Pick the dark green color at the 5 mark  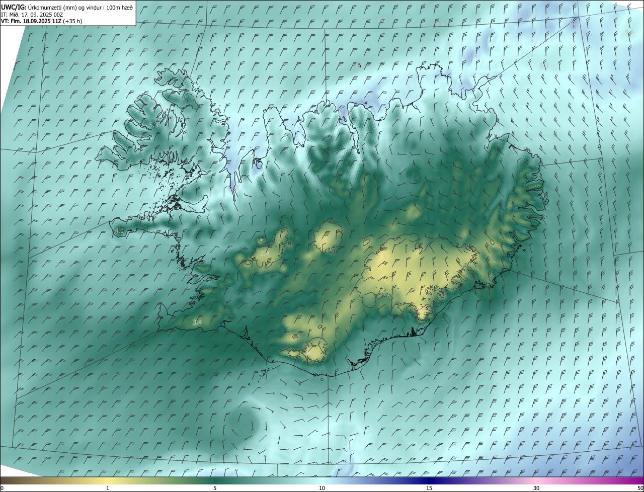[x=215, y=480]
